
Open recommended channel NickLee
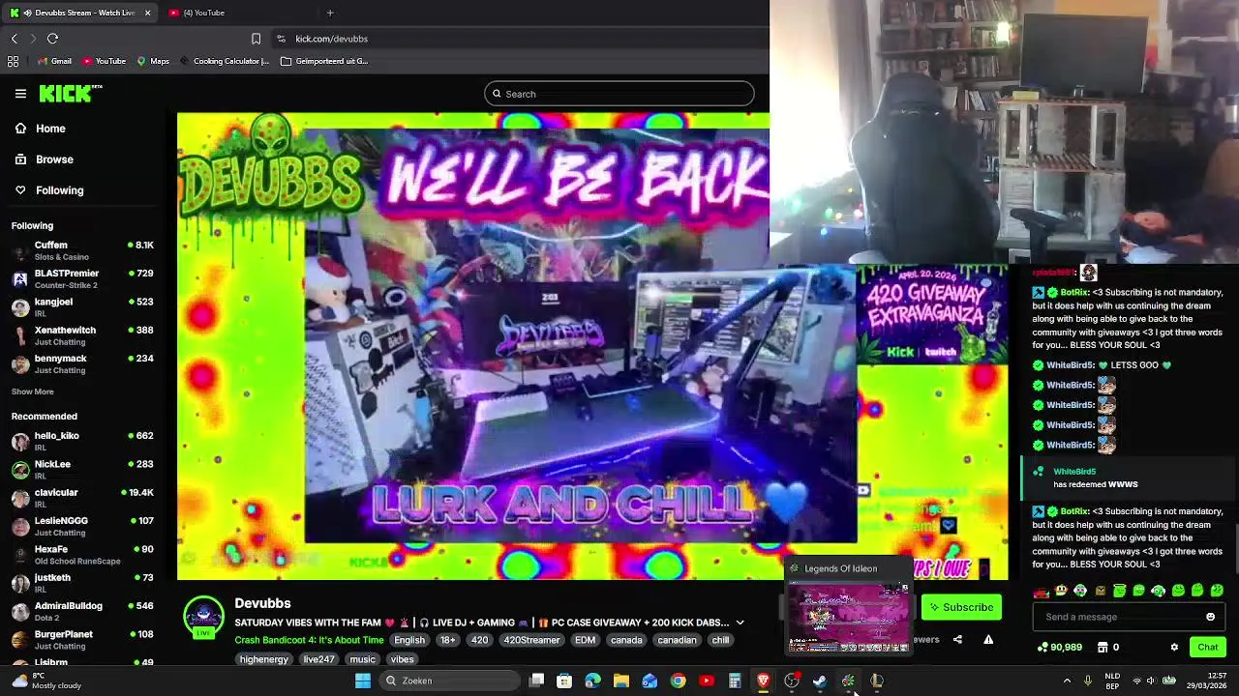pyautogui.click(x=82, y=470)
